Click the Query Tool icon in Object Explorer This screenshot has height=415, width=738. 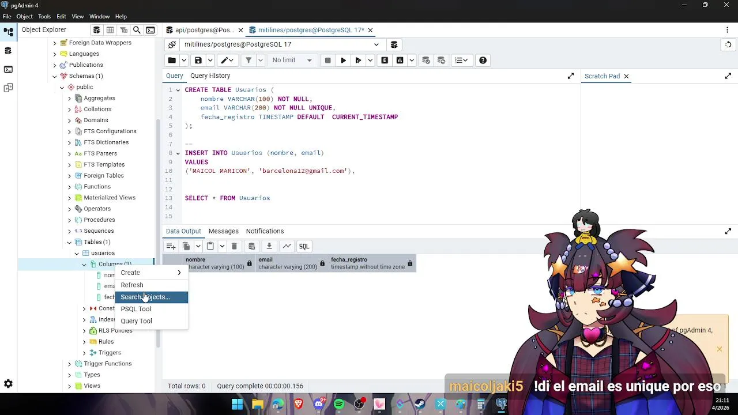click(x=96, y=30)
